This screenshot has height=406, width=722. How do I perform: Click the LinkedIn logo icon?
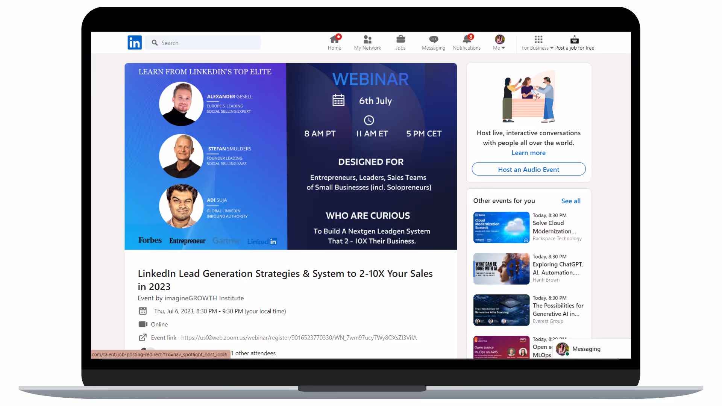point(135,42)
